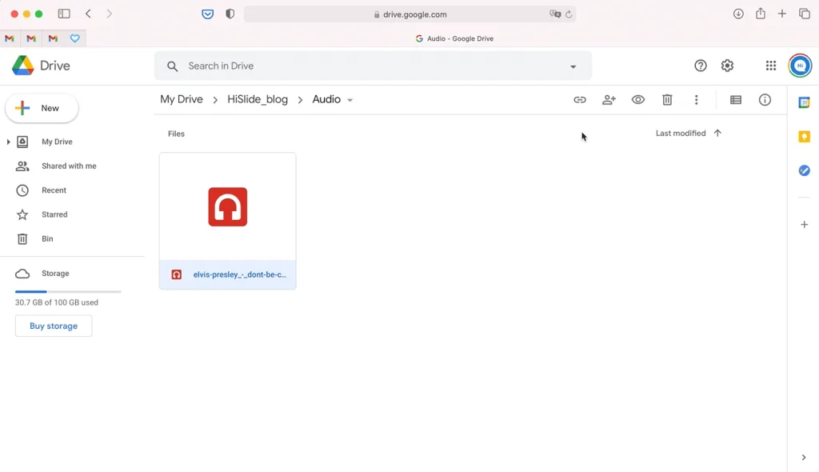Open Google Tasks side panel icon

(x=805, y=170)
